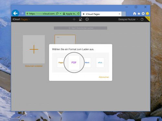Close the iCloud Pages tab
Viewport: 162px width, 121px height.
coord(120,14)
